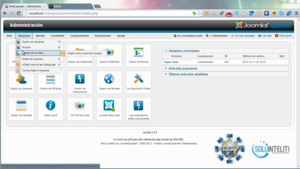Bookmark the page with the star icon

199,13
